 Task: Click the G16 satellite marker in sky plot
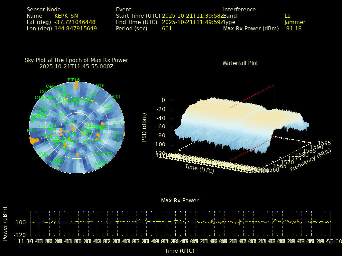tap(100, 86)
